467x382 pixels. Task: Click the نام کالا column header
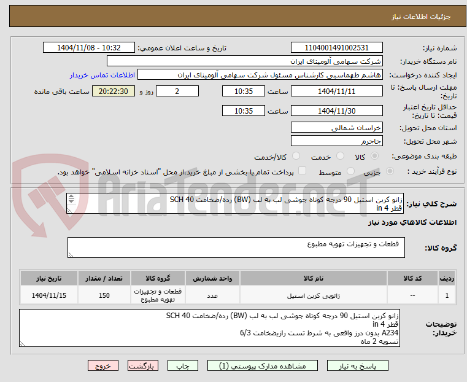314,278
